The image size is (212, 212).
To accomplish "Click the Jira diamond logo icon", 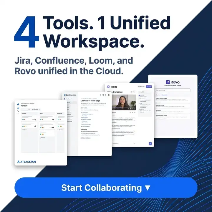I will tap(18, 104).
